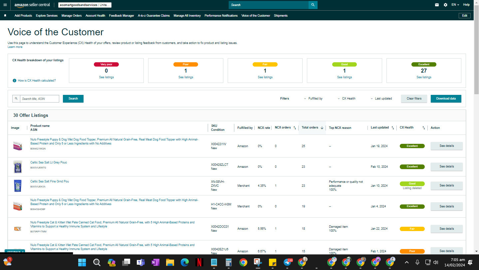
Task: Click the Amazon Seller Central logo
Action: (x=32, y=5)
